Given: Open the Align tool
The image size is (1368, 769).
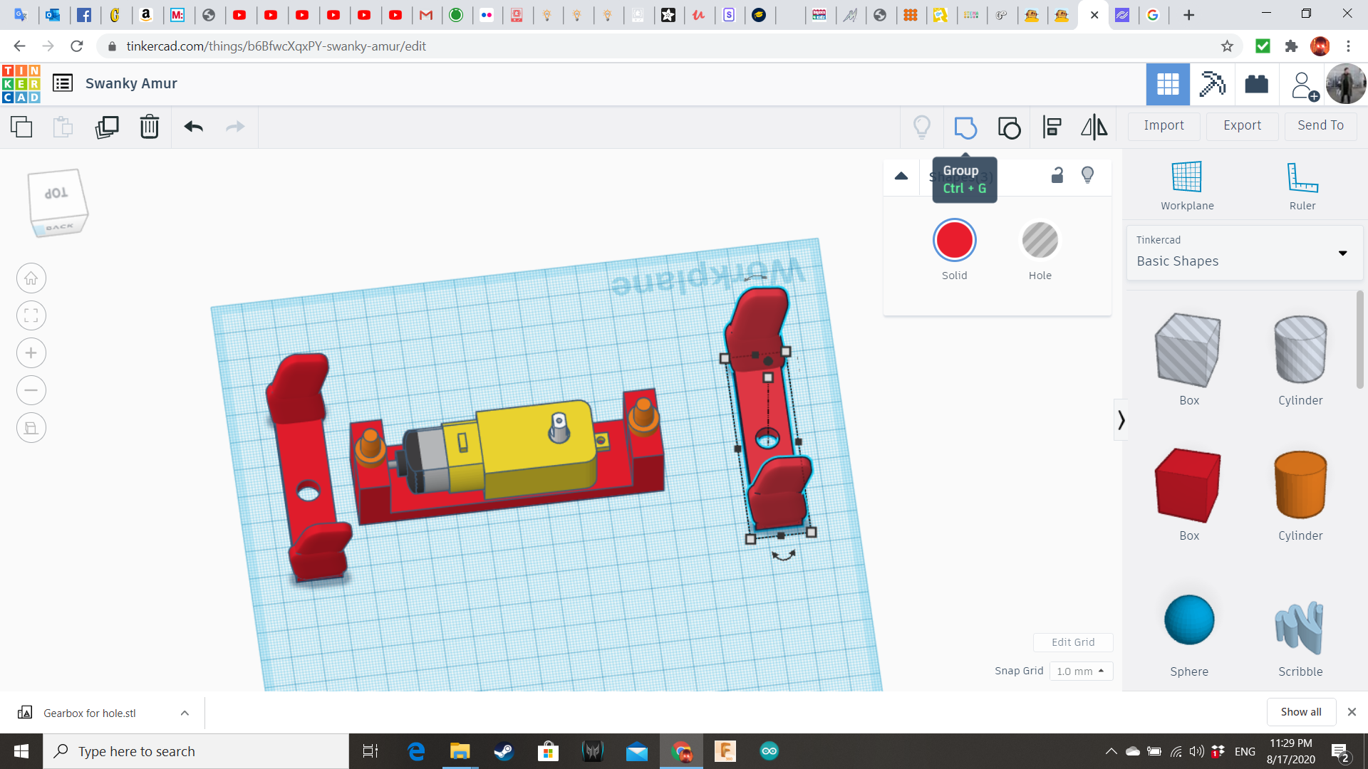Looking at the screenshot, I should tap(1051, 127).
